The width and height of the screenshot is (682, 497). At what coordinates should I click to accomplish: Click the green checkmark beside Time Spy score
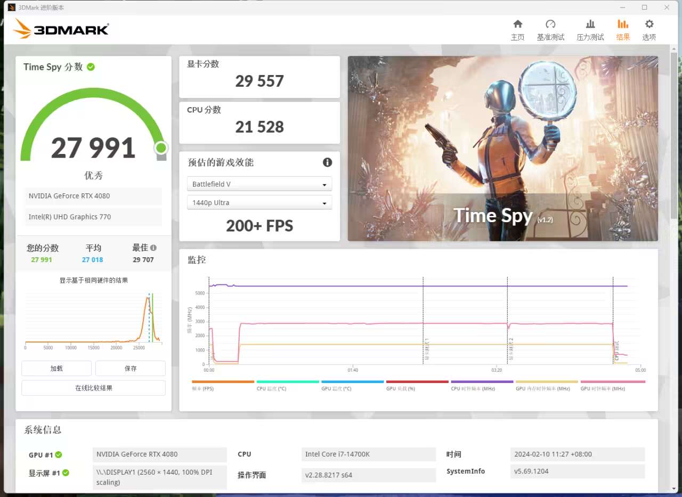click(x=91, y=67)
